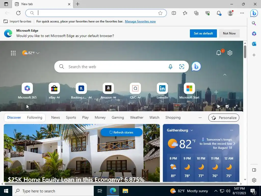Open the Gaming feed category
Viewport: 261px width, 196px height.
pyautogui.click(x=118, y=117)
